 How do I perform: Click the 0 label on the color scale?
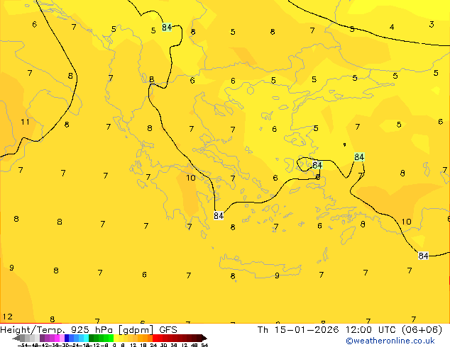tap(114, 345)
